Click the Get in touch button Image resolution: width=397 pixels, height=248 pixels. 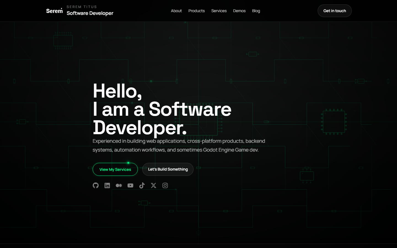coord(334,11)
